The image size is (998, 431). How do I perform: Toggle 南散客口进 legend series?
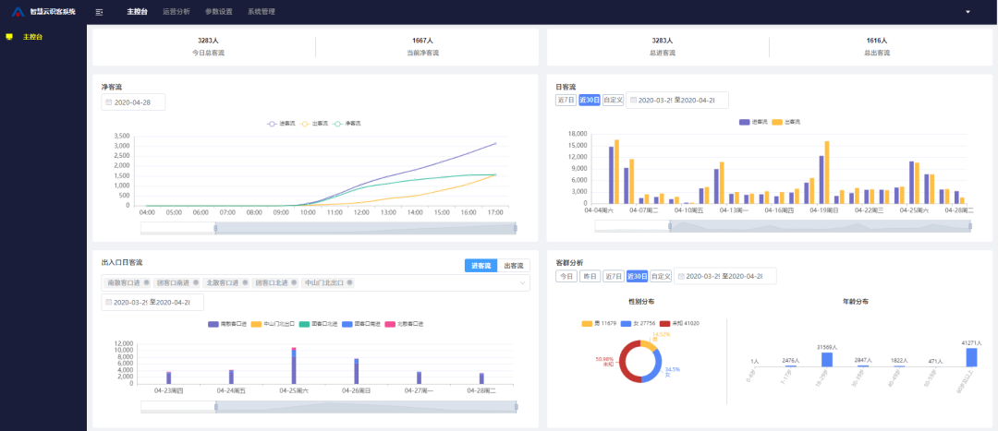pos(228,324)
